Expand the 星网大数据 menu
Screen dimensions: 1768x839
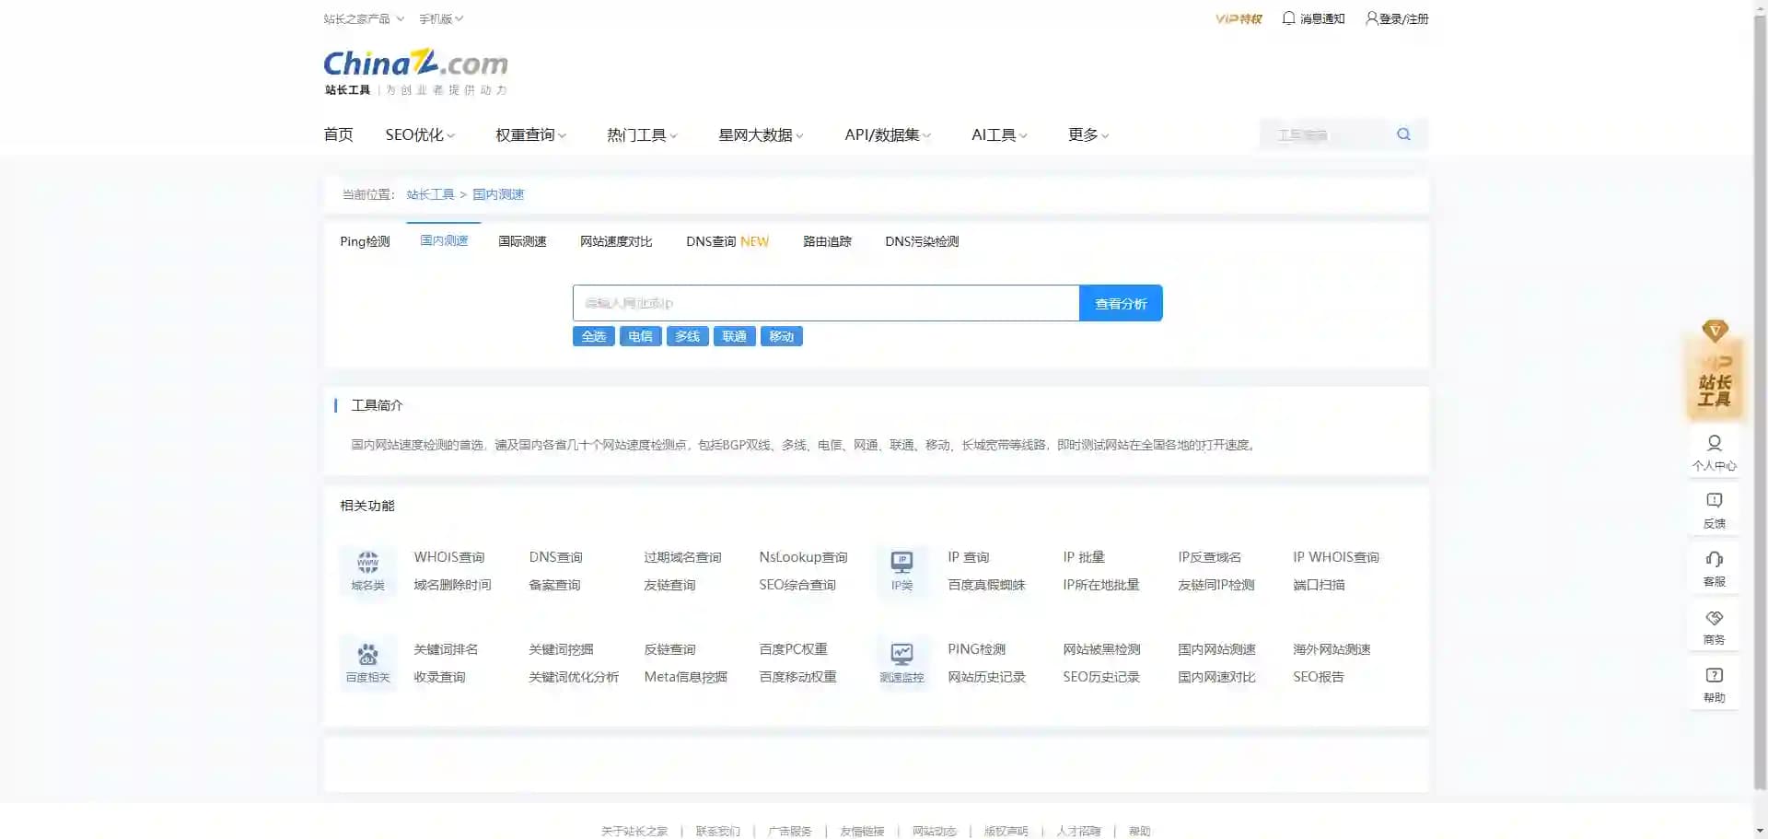point(762,134)
